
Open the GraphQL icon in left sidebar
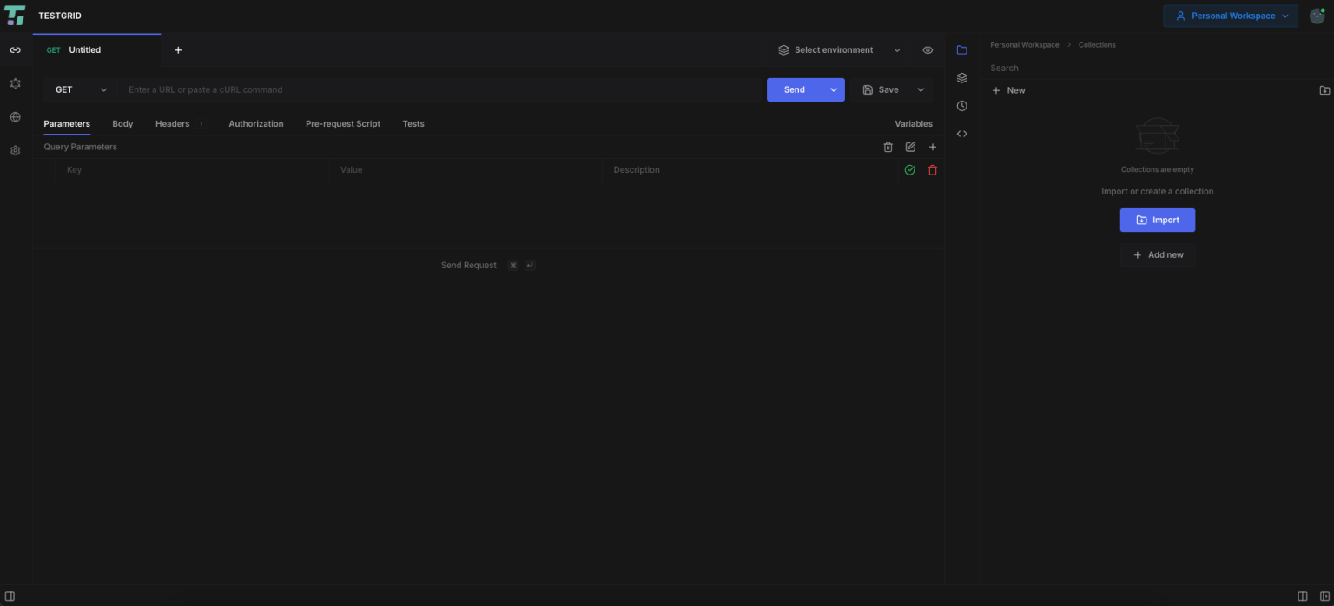15,83
